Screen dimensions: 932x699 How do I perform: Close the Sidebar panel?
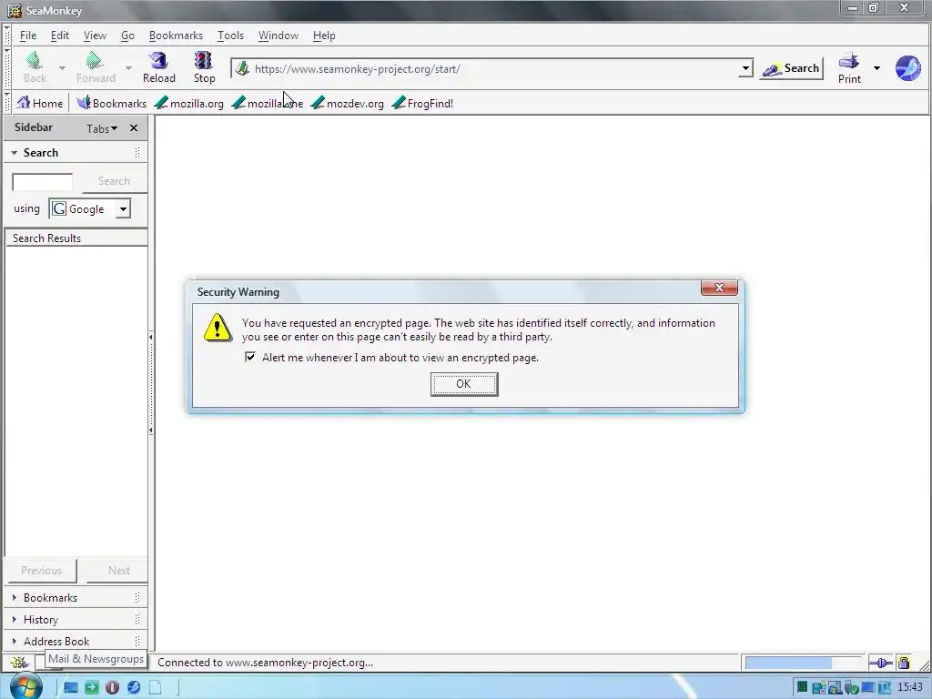(134, 127)
